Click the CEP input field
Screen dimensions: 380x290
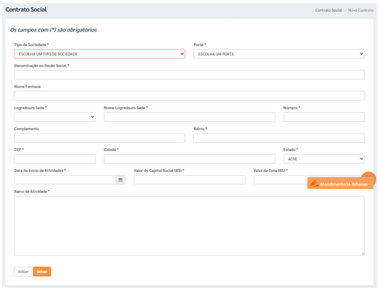(55, 159)
